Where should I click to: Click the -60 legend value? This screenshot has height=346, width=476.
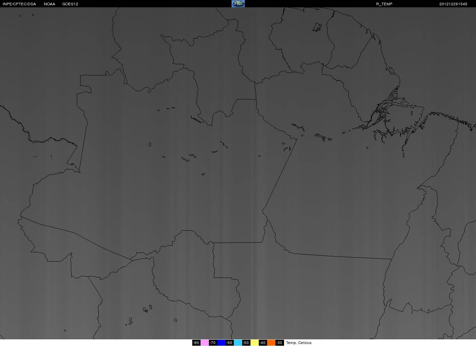click(230, 343)
